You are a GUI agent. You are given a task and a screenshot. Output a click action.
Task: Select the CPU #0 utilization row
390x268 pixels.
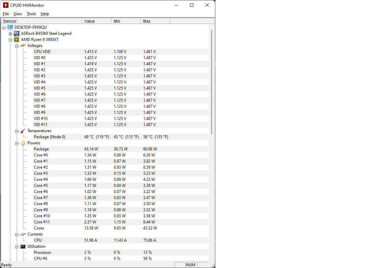[x=121, y=258]
